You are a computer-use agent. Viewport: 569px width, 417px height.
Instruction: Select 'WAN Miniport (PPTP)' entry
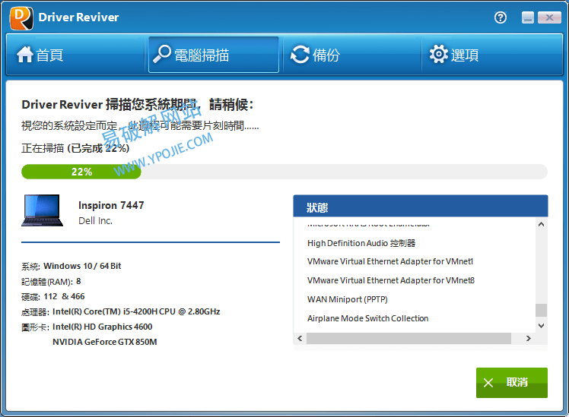(x=348, y=299)
